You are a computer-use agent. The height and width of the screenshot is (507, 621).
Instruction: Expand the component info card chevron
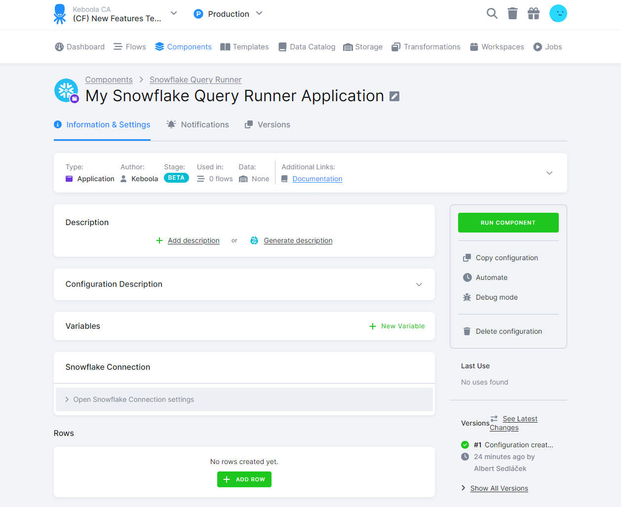point(549,173)
